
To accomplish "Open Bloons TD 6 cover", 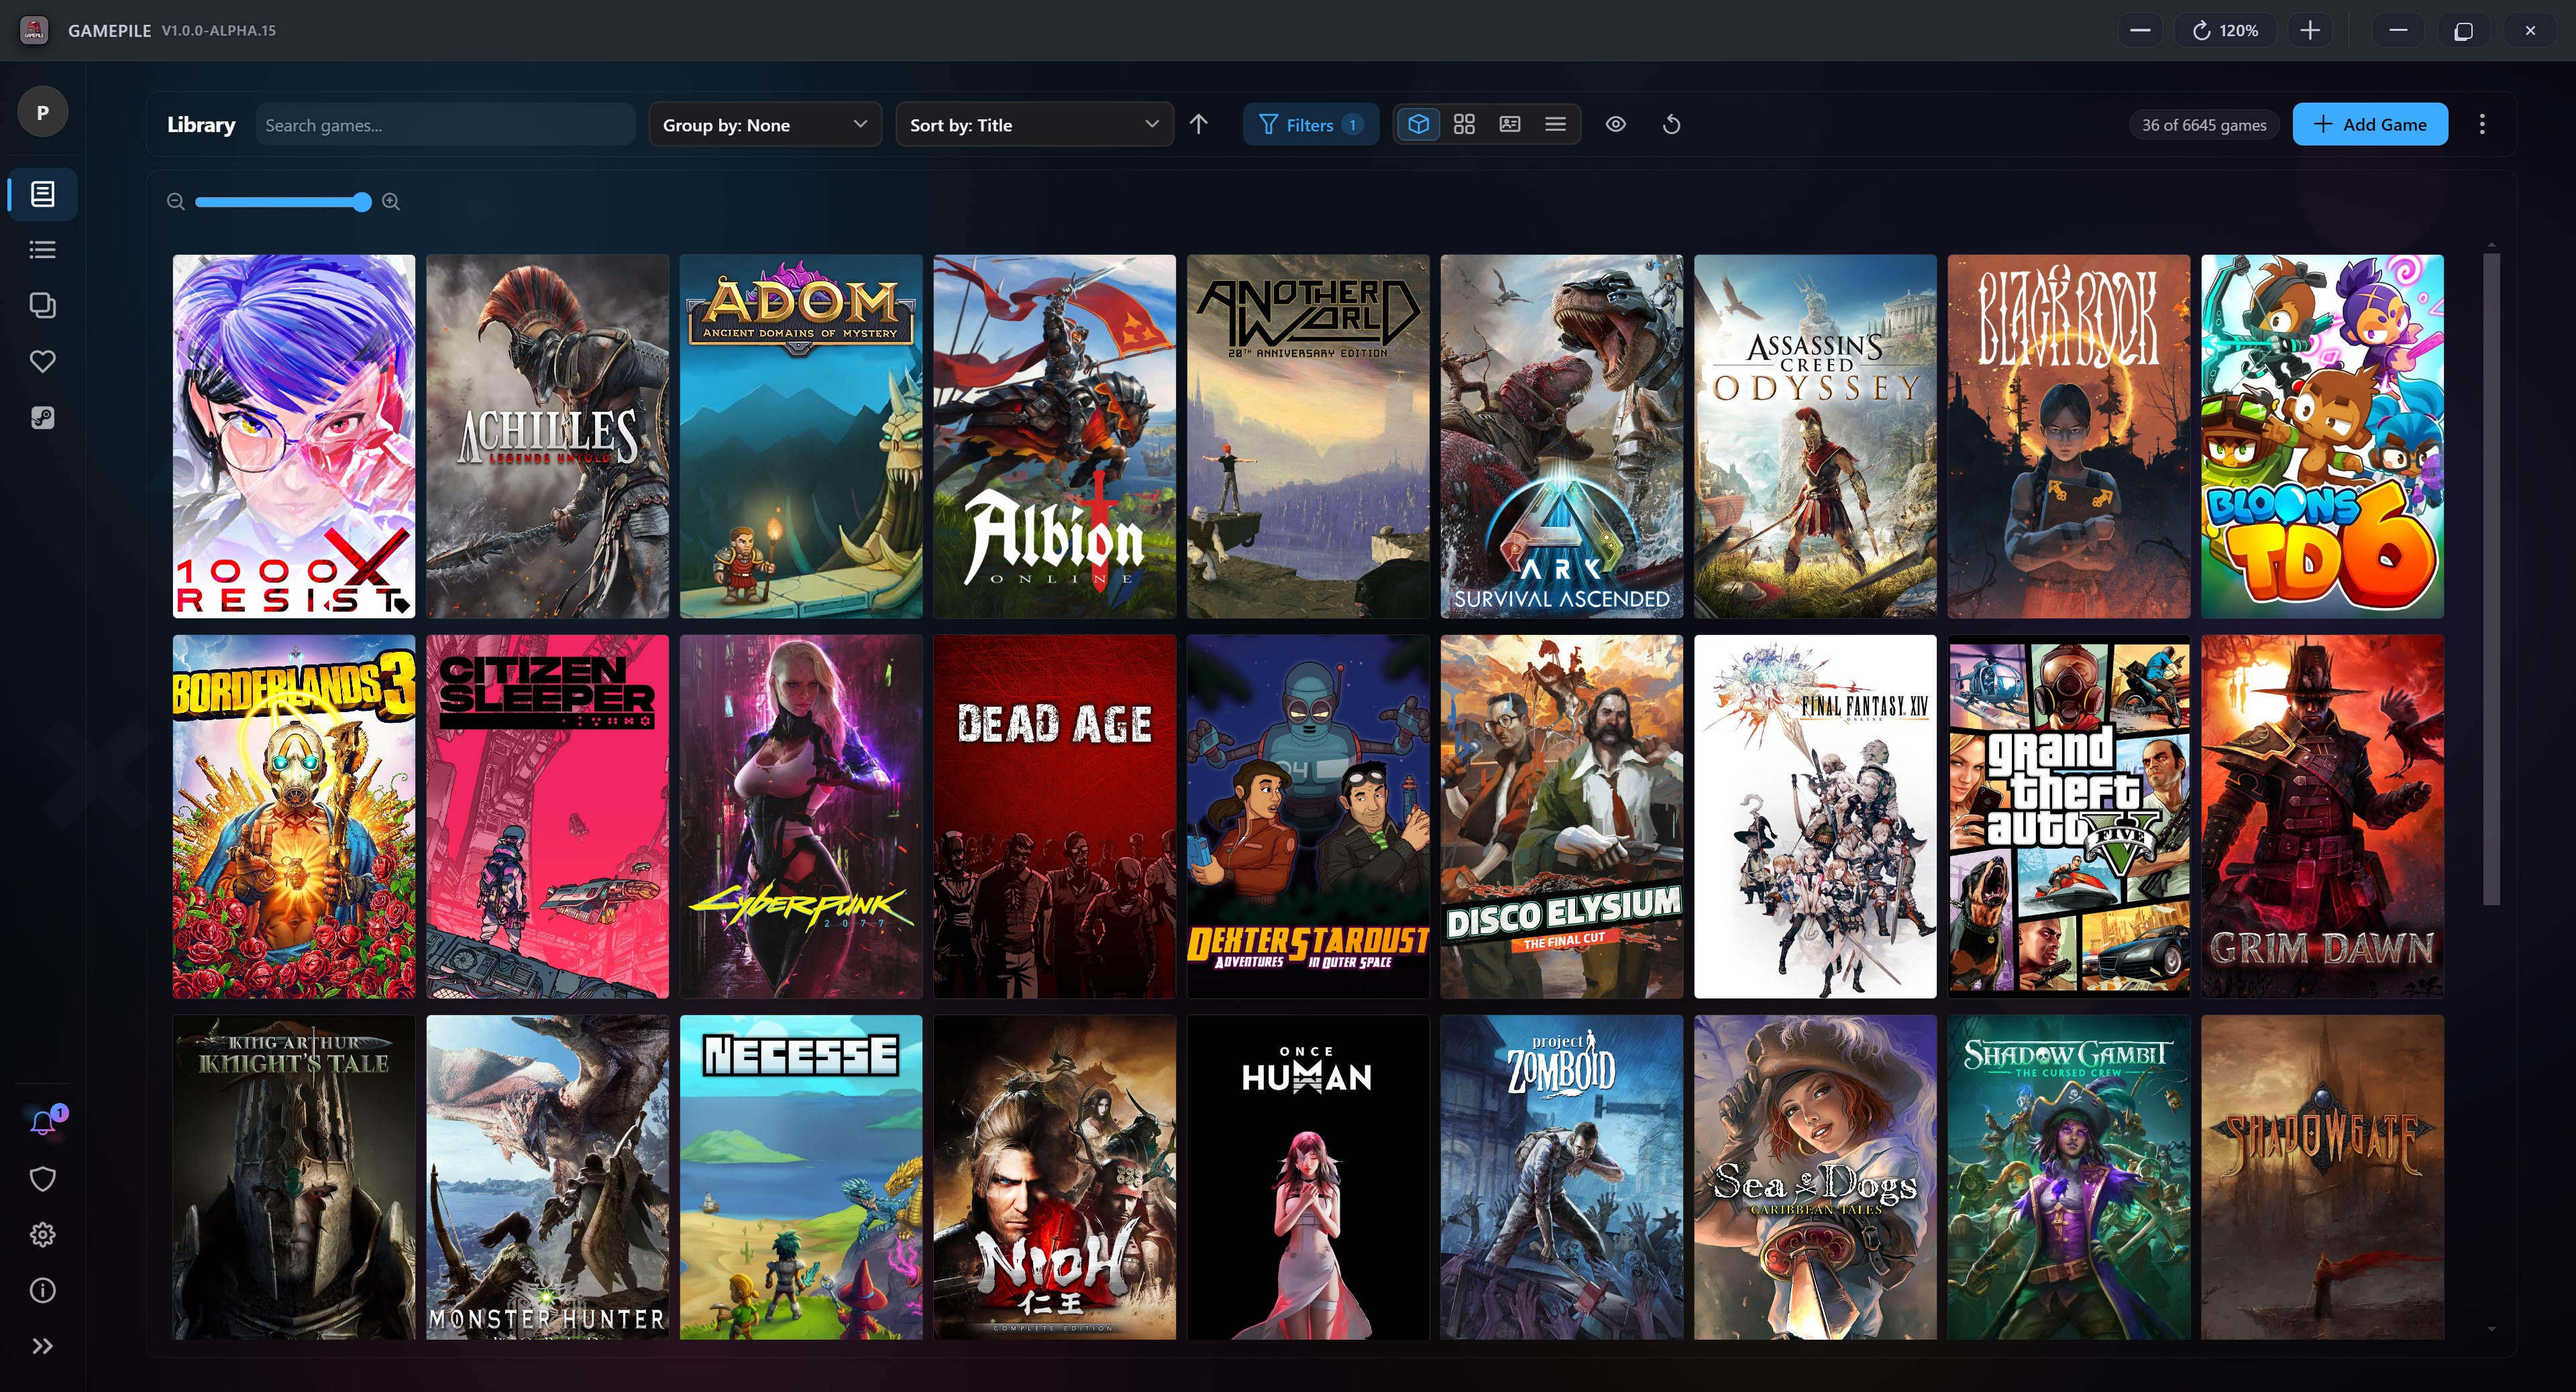I will coord(2323,436).
